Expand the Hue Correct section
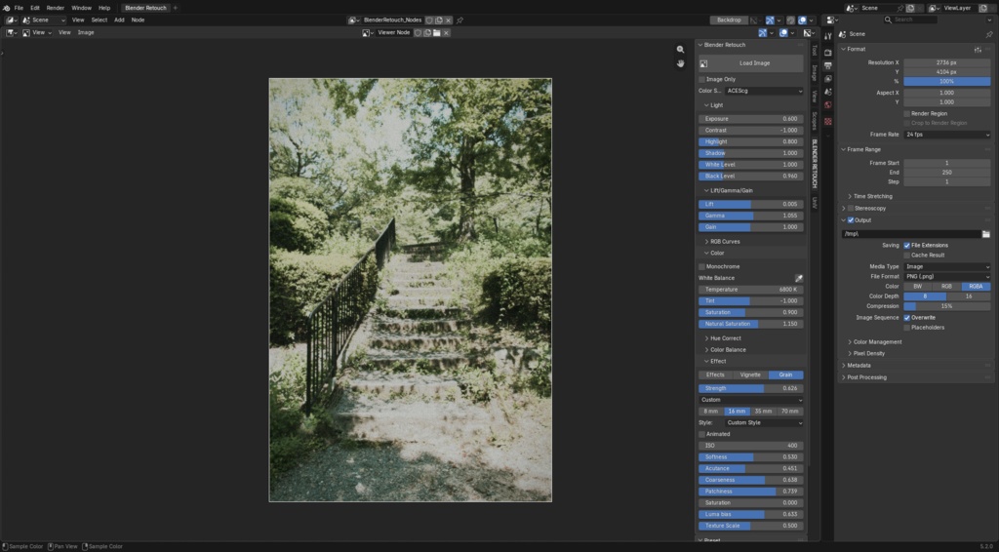999x552 pixels. point(723,338)
